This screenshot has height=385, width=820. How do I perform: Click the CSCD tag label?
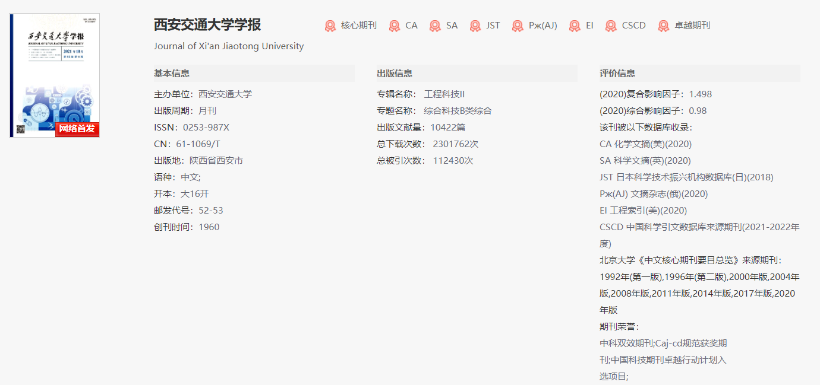click(x=633, y=26)
